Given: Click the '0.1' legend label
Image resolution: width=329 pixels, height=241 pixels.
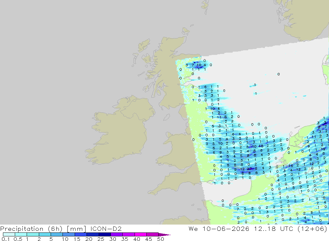Looking at the screenshot, I should [x=6, y=239].
